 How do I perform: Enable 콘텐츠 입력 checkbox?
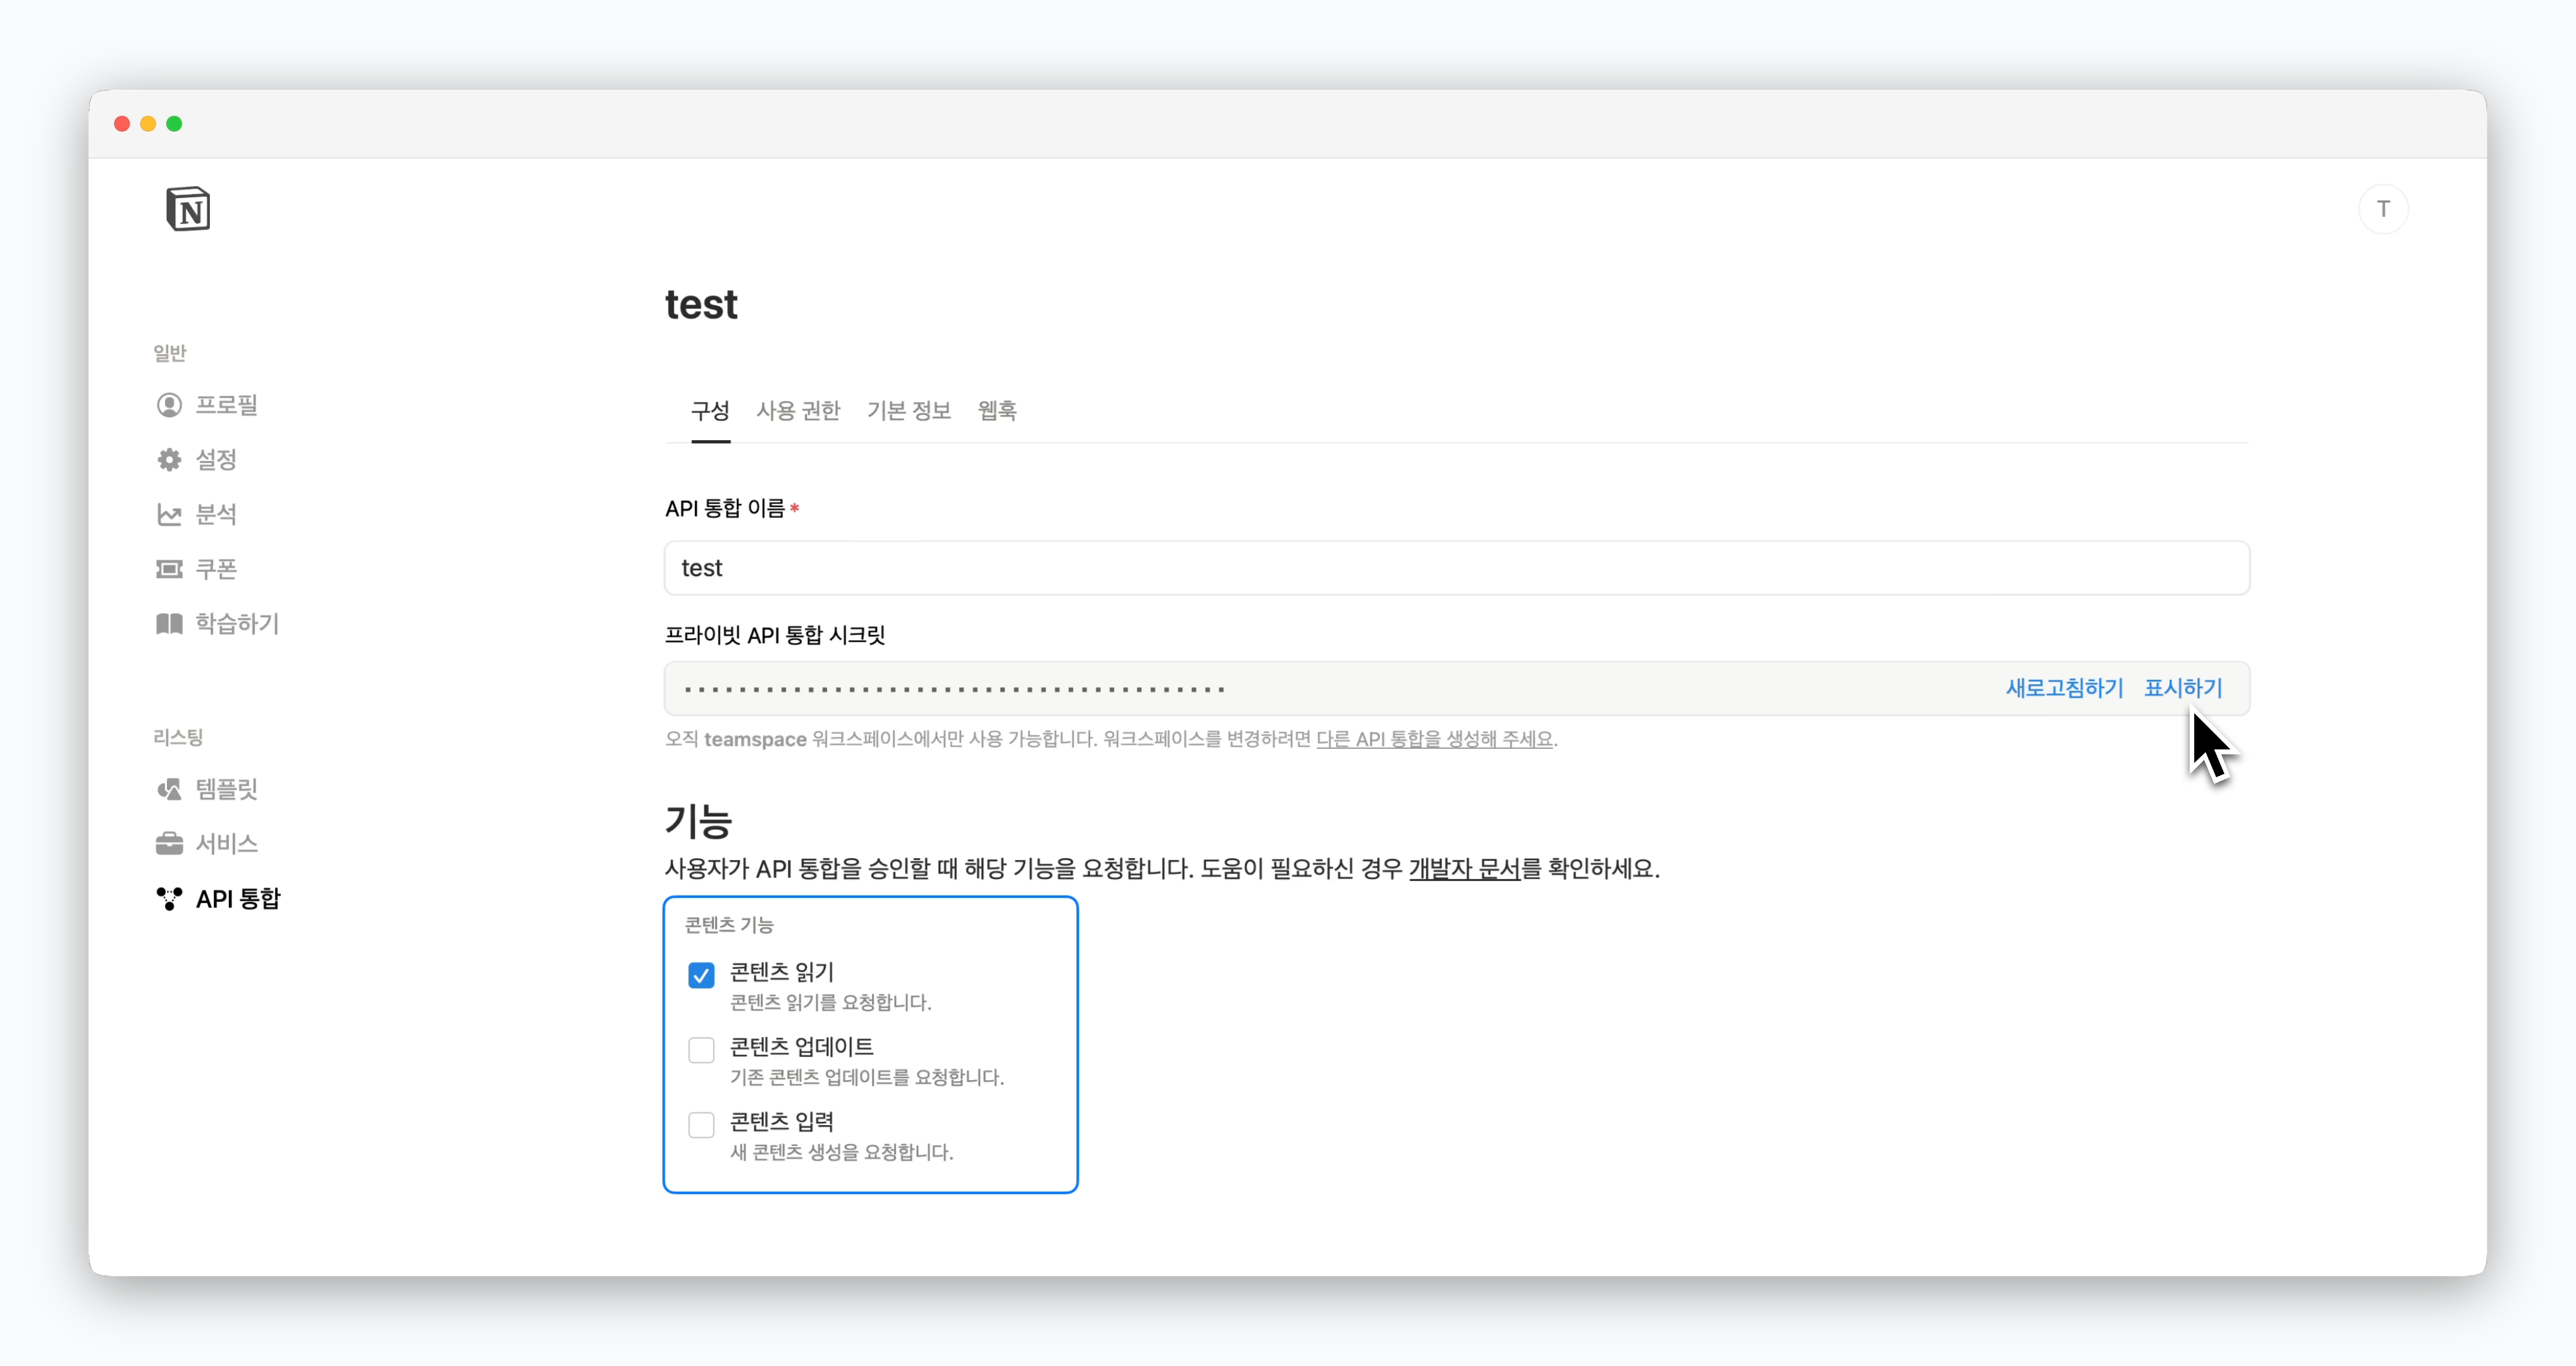click(701, 1125)
